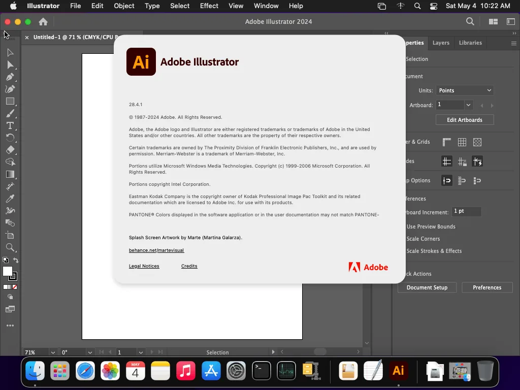
Task: Open the Effect menu
Action: [x=209, y=6]
